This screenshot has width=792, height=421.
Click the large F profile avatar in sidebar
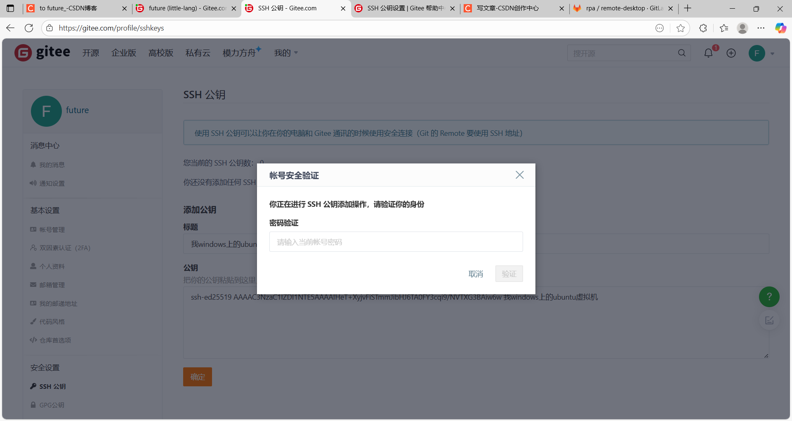[x=46, y=111]
